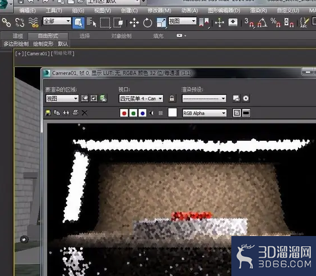Open the render preset dropdown
The height and width of the screenshot is (276, 316).
coord(204,99)
